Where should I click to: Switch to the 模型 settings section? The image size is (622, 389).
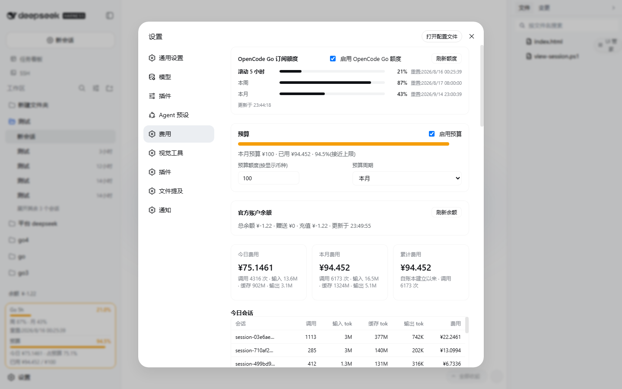click(x=179, y=77)
